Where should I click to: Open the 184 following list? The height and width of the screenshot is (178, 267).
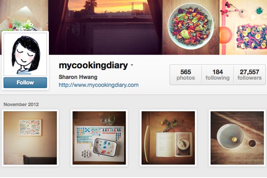pos(218,75)
